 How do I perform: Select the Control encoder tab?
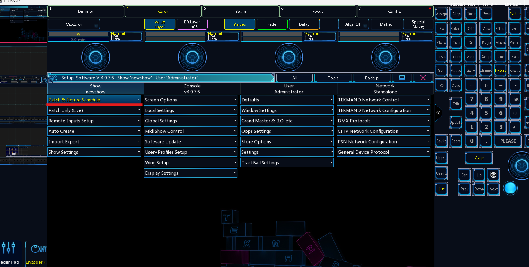tap(395, 11)
